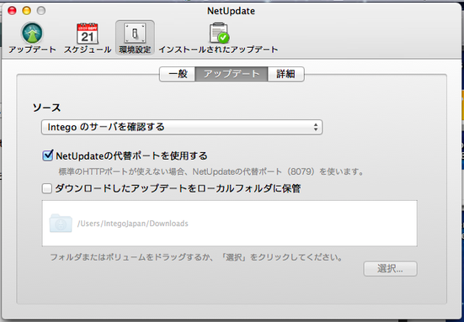Switch to the 一般 tab
The image size is (464, 322).
(x=178, y=74)
